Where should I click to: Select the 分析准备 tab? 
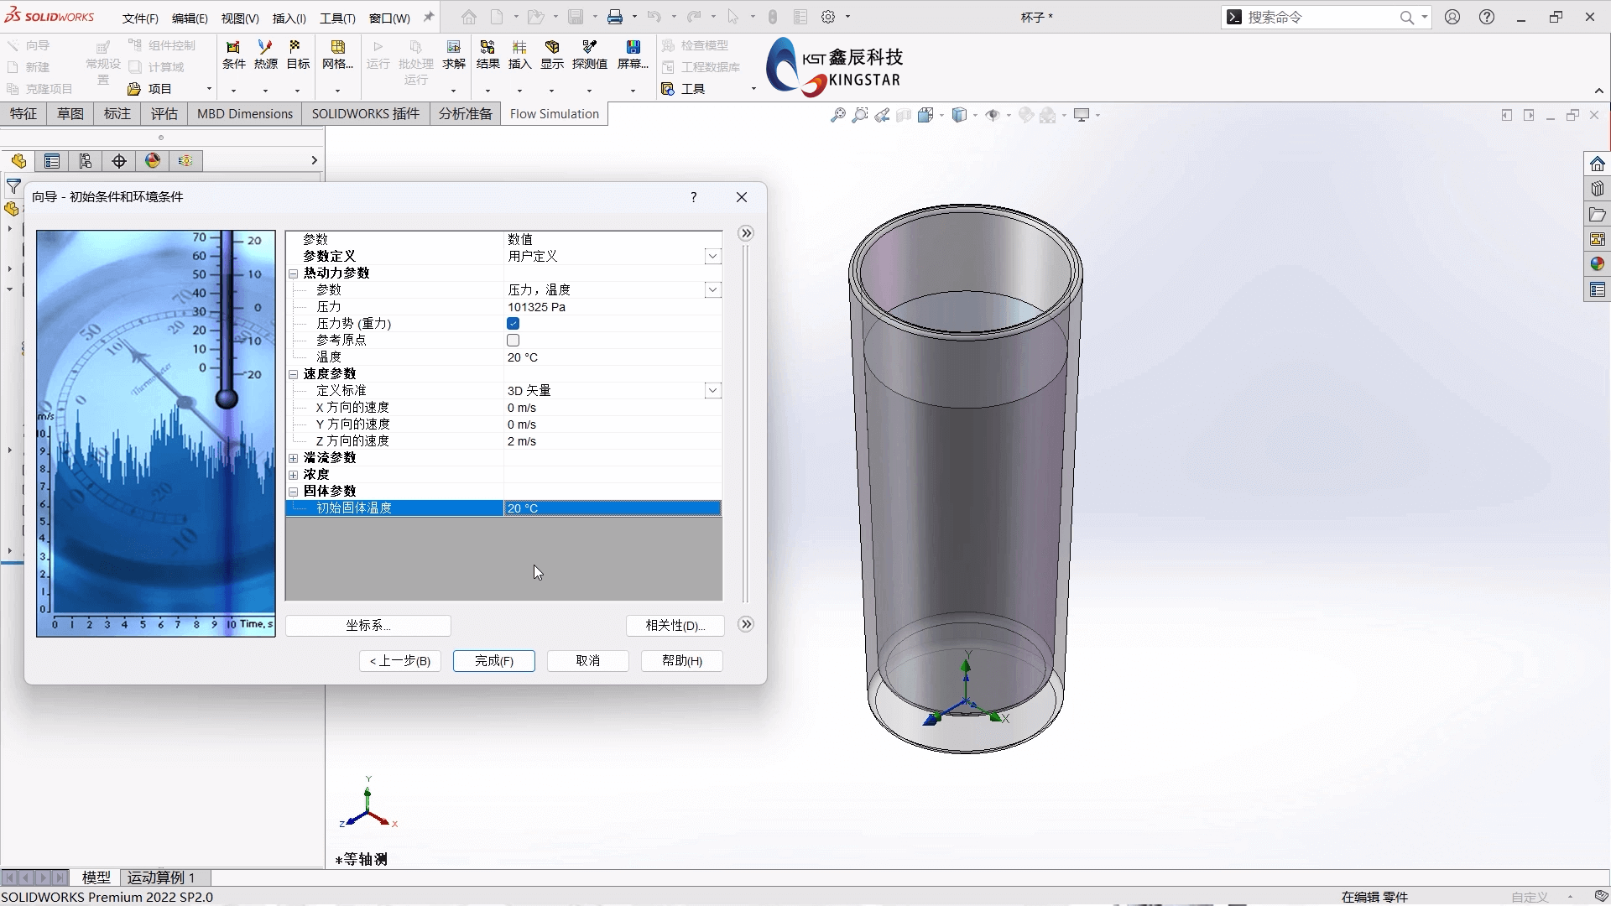[462, 113]
